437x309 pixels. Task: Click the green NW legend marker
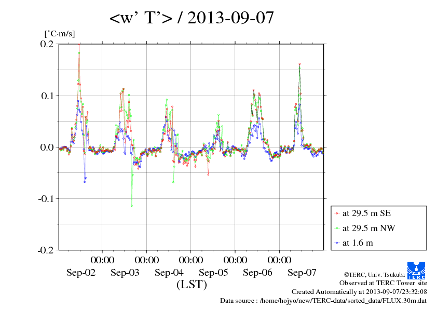337,229
